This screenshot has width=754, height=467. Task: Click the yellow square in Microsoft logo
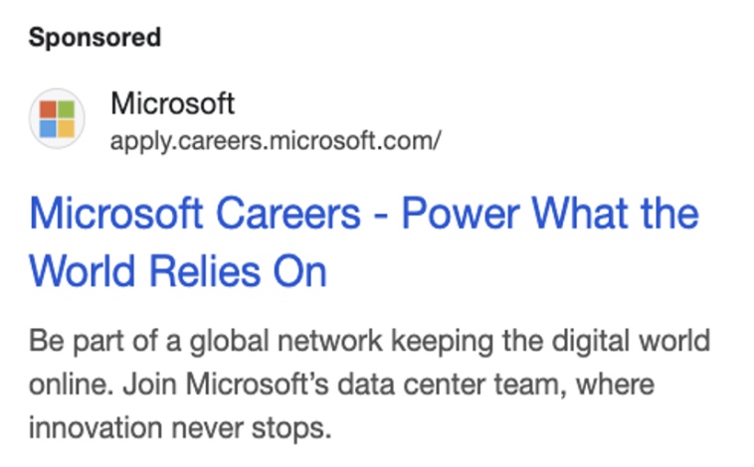click(66, 127)
